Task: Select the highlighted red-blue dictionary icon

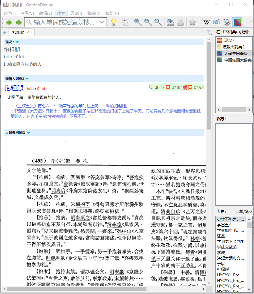Action: (237, 22)
